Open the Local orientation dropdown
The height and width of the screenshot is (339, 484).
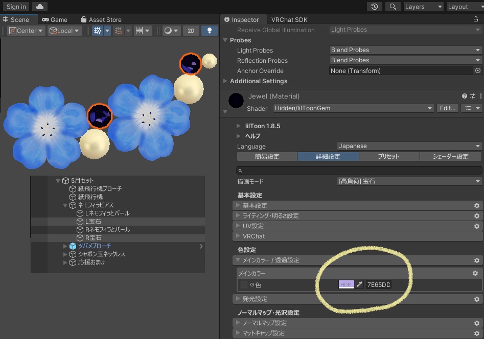64,31
